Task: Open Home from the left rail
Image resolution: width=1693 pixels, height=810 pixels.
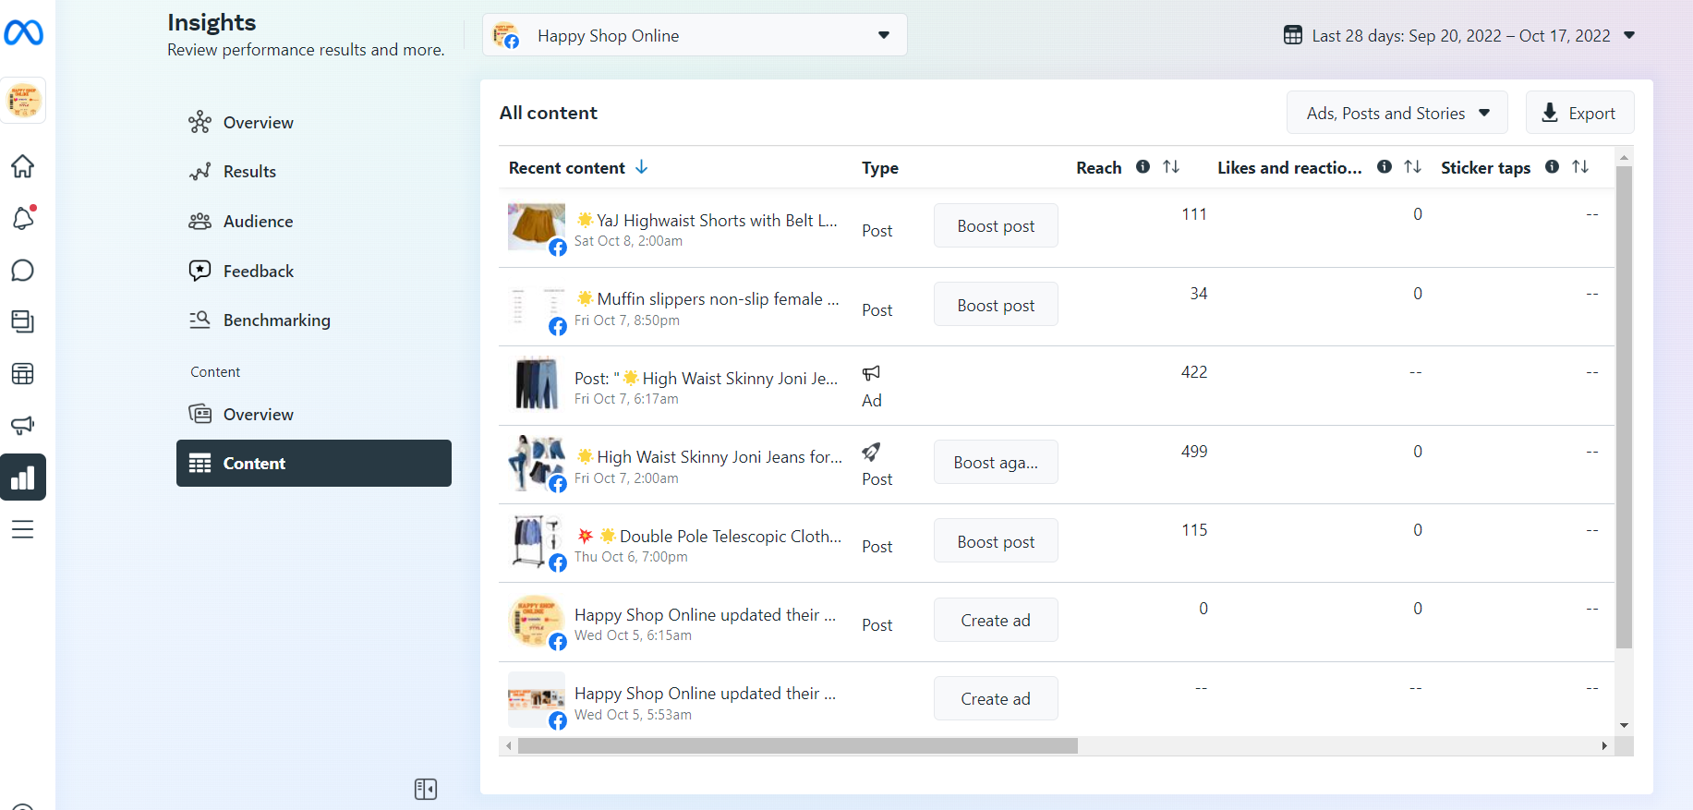Action: click(23, 166)
